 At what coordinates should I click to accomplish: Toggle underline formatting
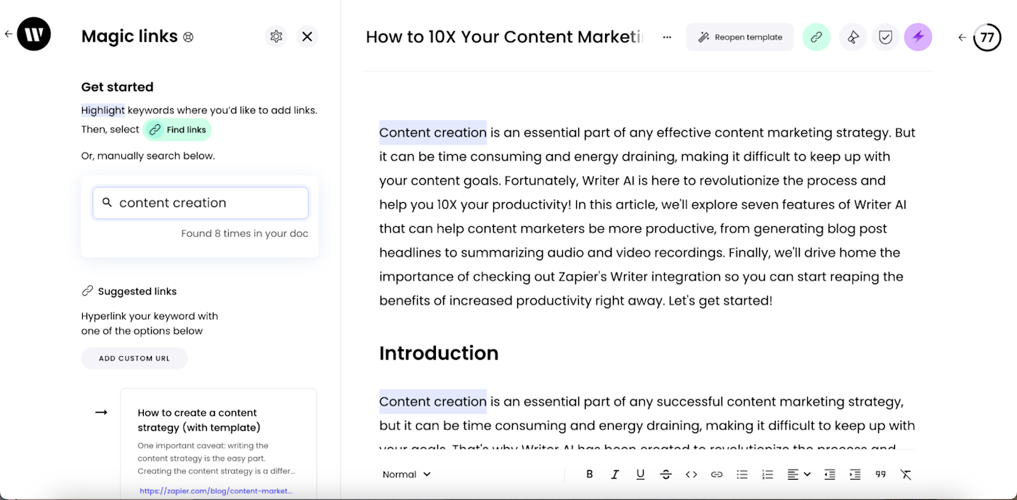[x=640, y=475]
